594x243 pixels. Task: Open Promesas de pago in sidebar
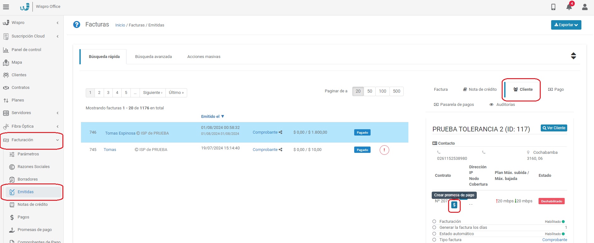click(35, 230)
